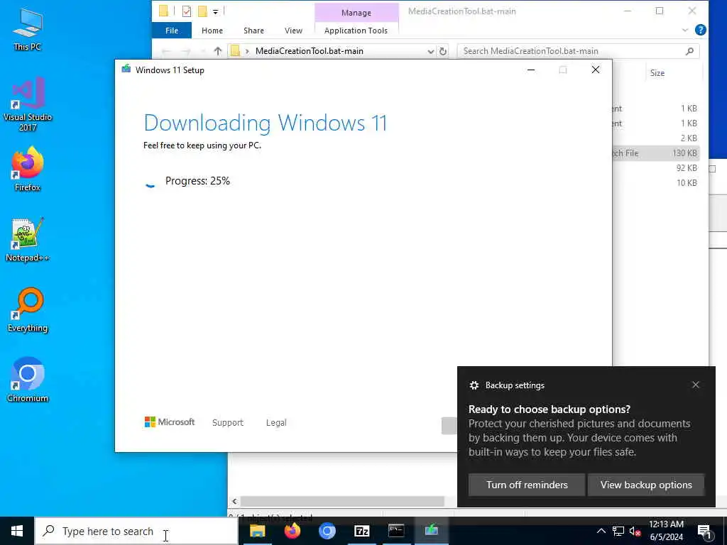Open Firefox from the taskbar
This screenshot has height=545, width=727.
tap(292, 531)
